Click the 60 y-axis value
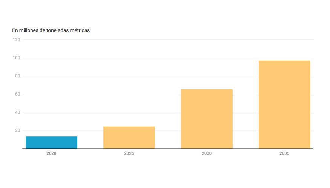 (x=18, y=94)
